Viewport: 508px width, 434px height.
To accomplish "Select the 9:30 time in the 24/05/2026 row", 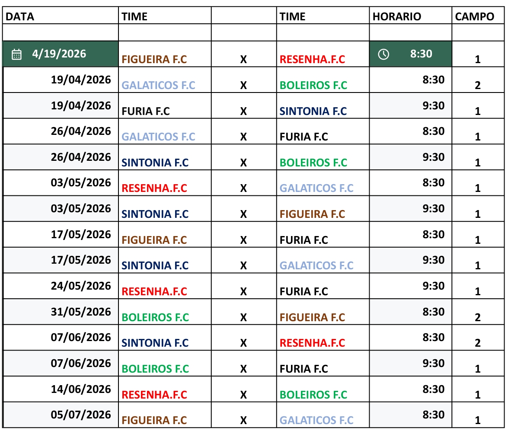I will [433, 286].
